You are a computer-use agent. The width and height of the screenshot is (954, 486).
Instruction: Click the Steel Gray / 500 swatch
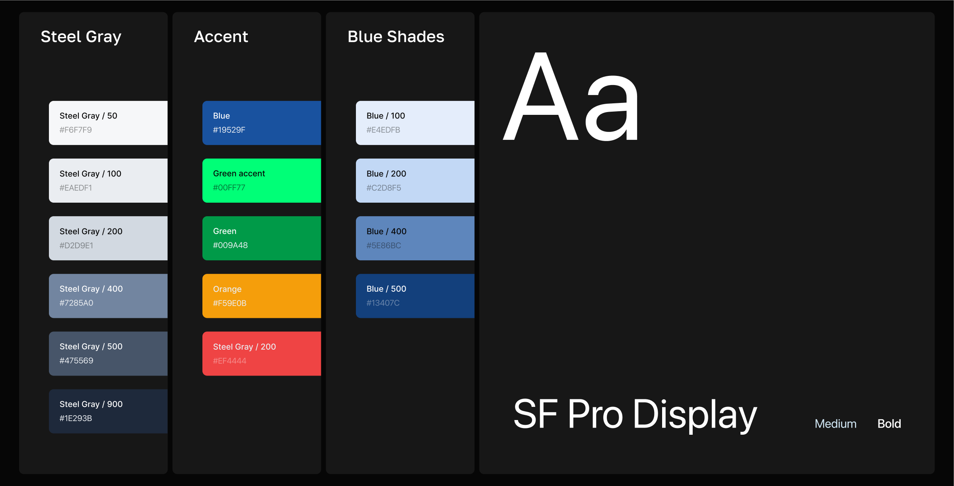click(x=108, y=353)
